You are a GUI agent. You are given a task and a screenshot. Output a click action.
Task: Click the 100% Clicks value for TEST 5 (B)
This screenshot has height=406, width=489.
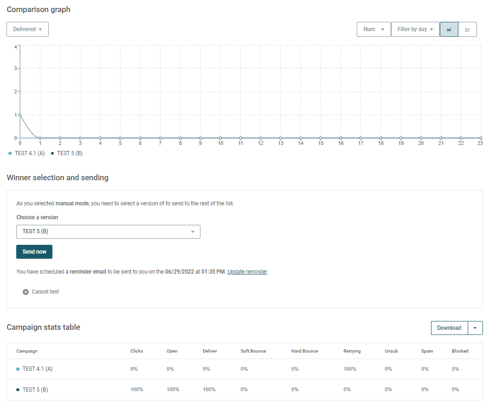coord(136,390)
